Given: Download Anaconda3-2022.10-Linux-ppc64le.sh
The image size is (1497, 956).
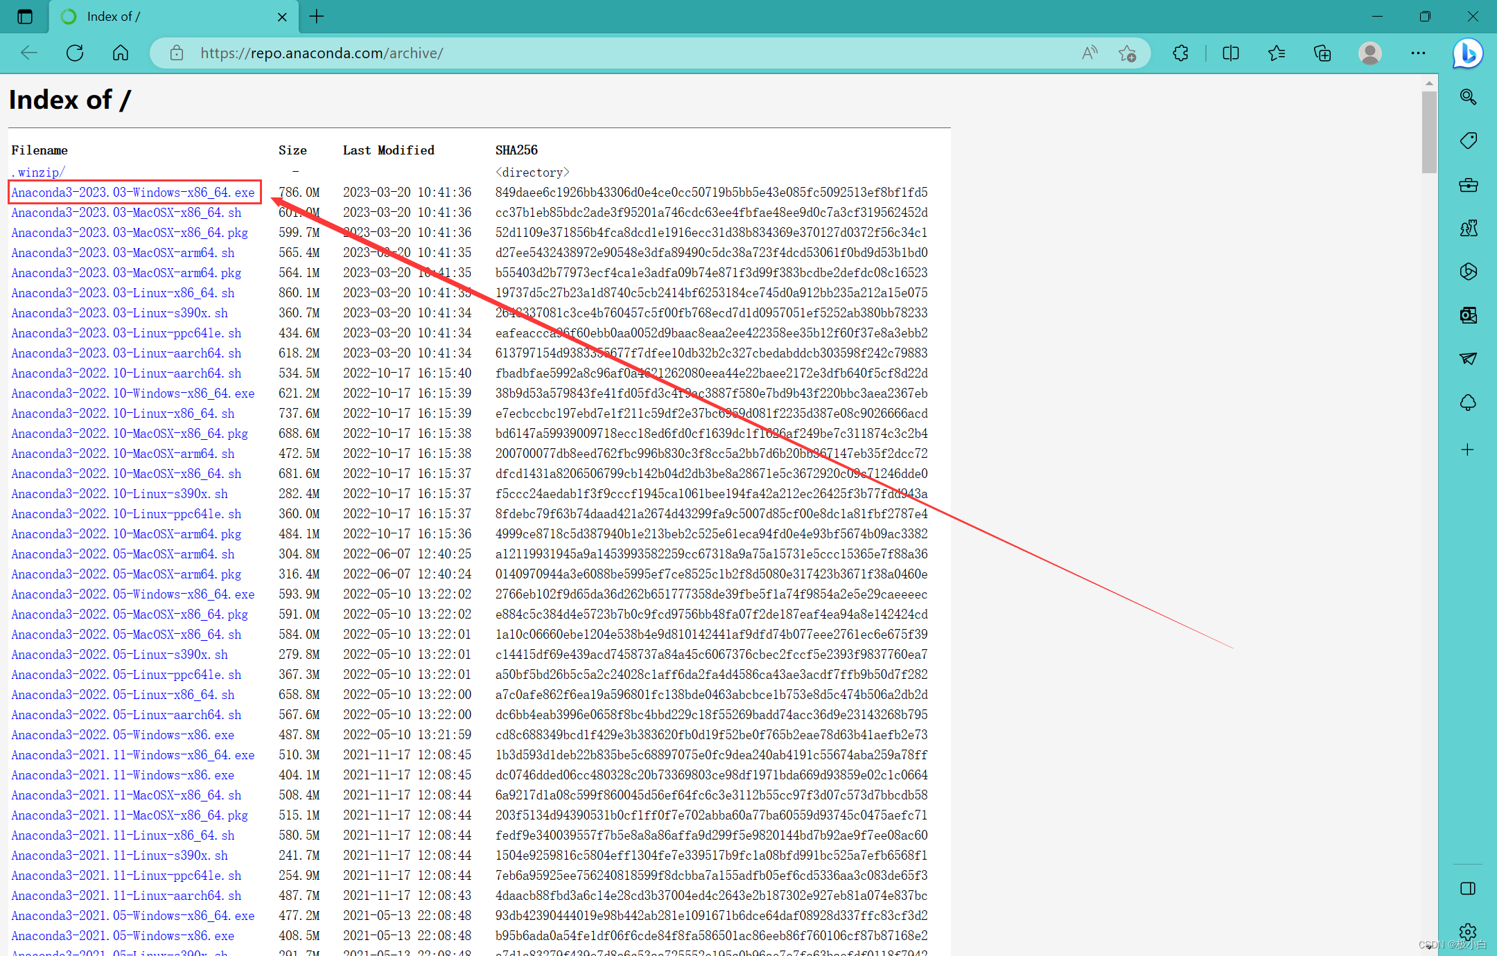Looking at the screenshot, I should [x=126, y=514].
